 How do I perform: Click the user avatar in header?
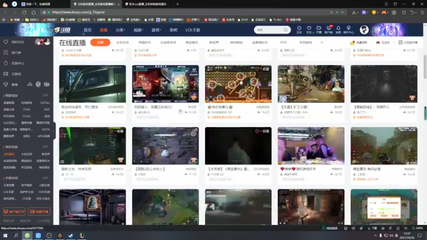(364, 30)
